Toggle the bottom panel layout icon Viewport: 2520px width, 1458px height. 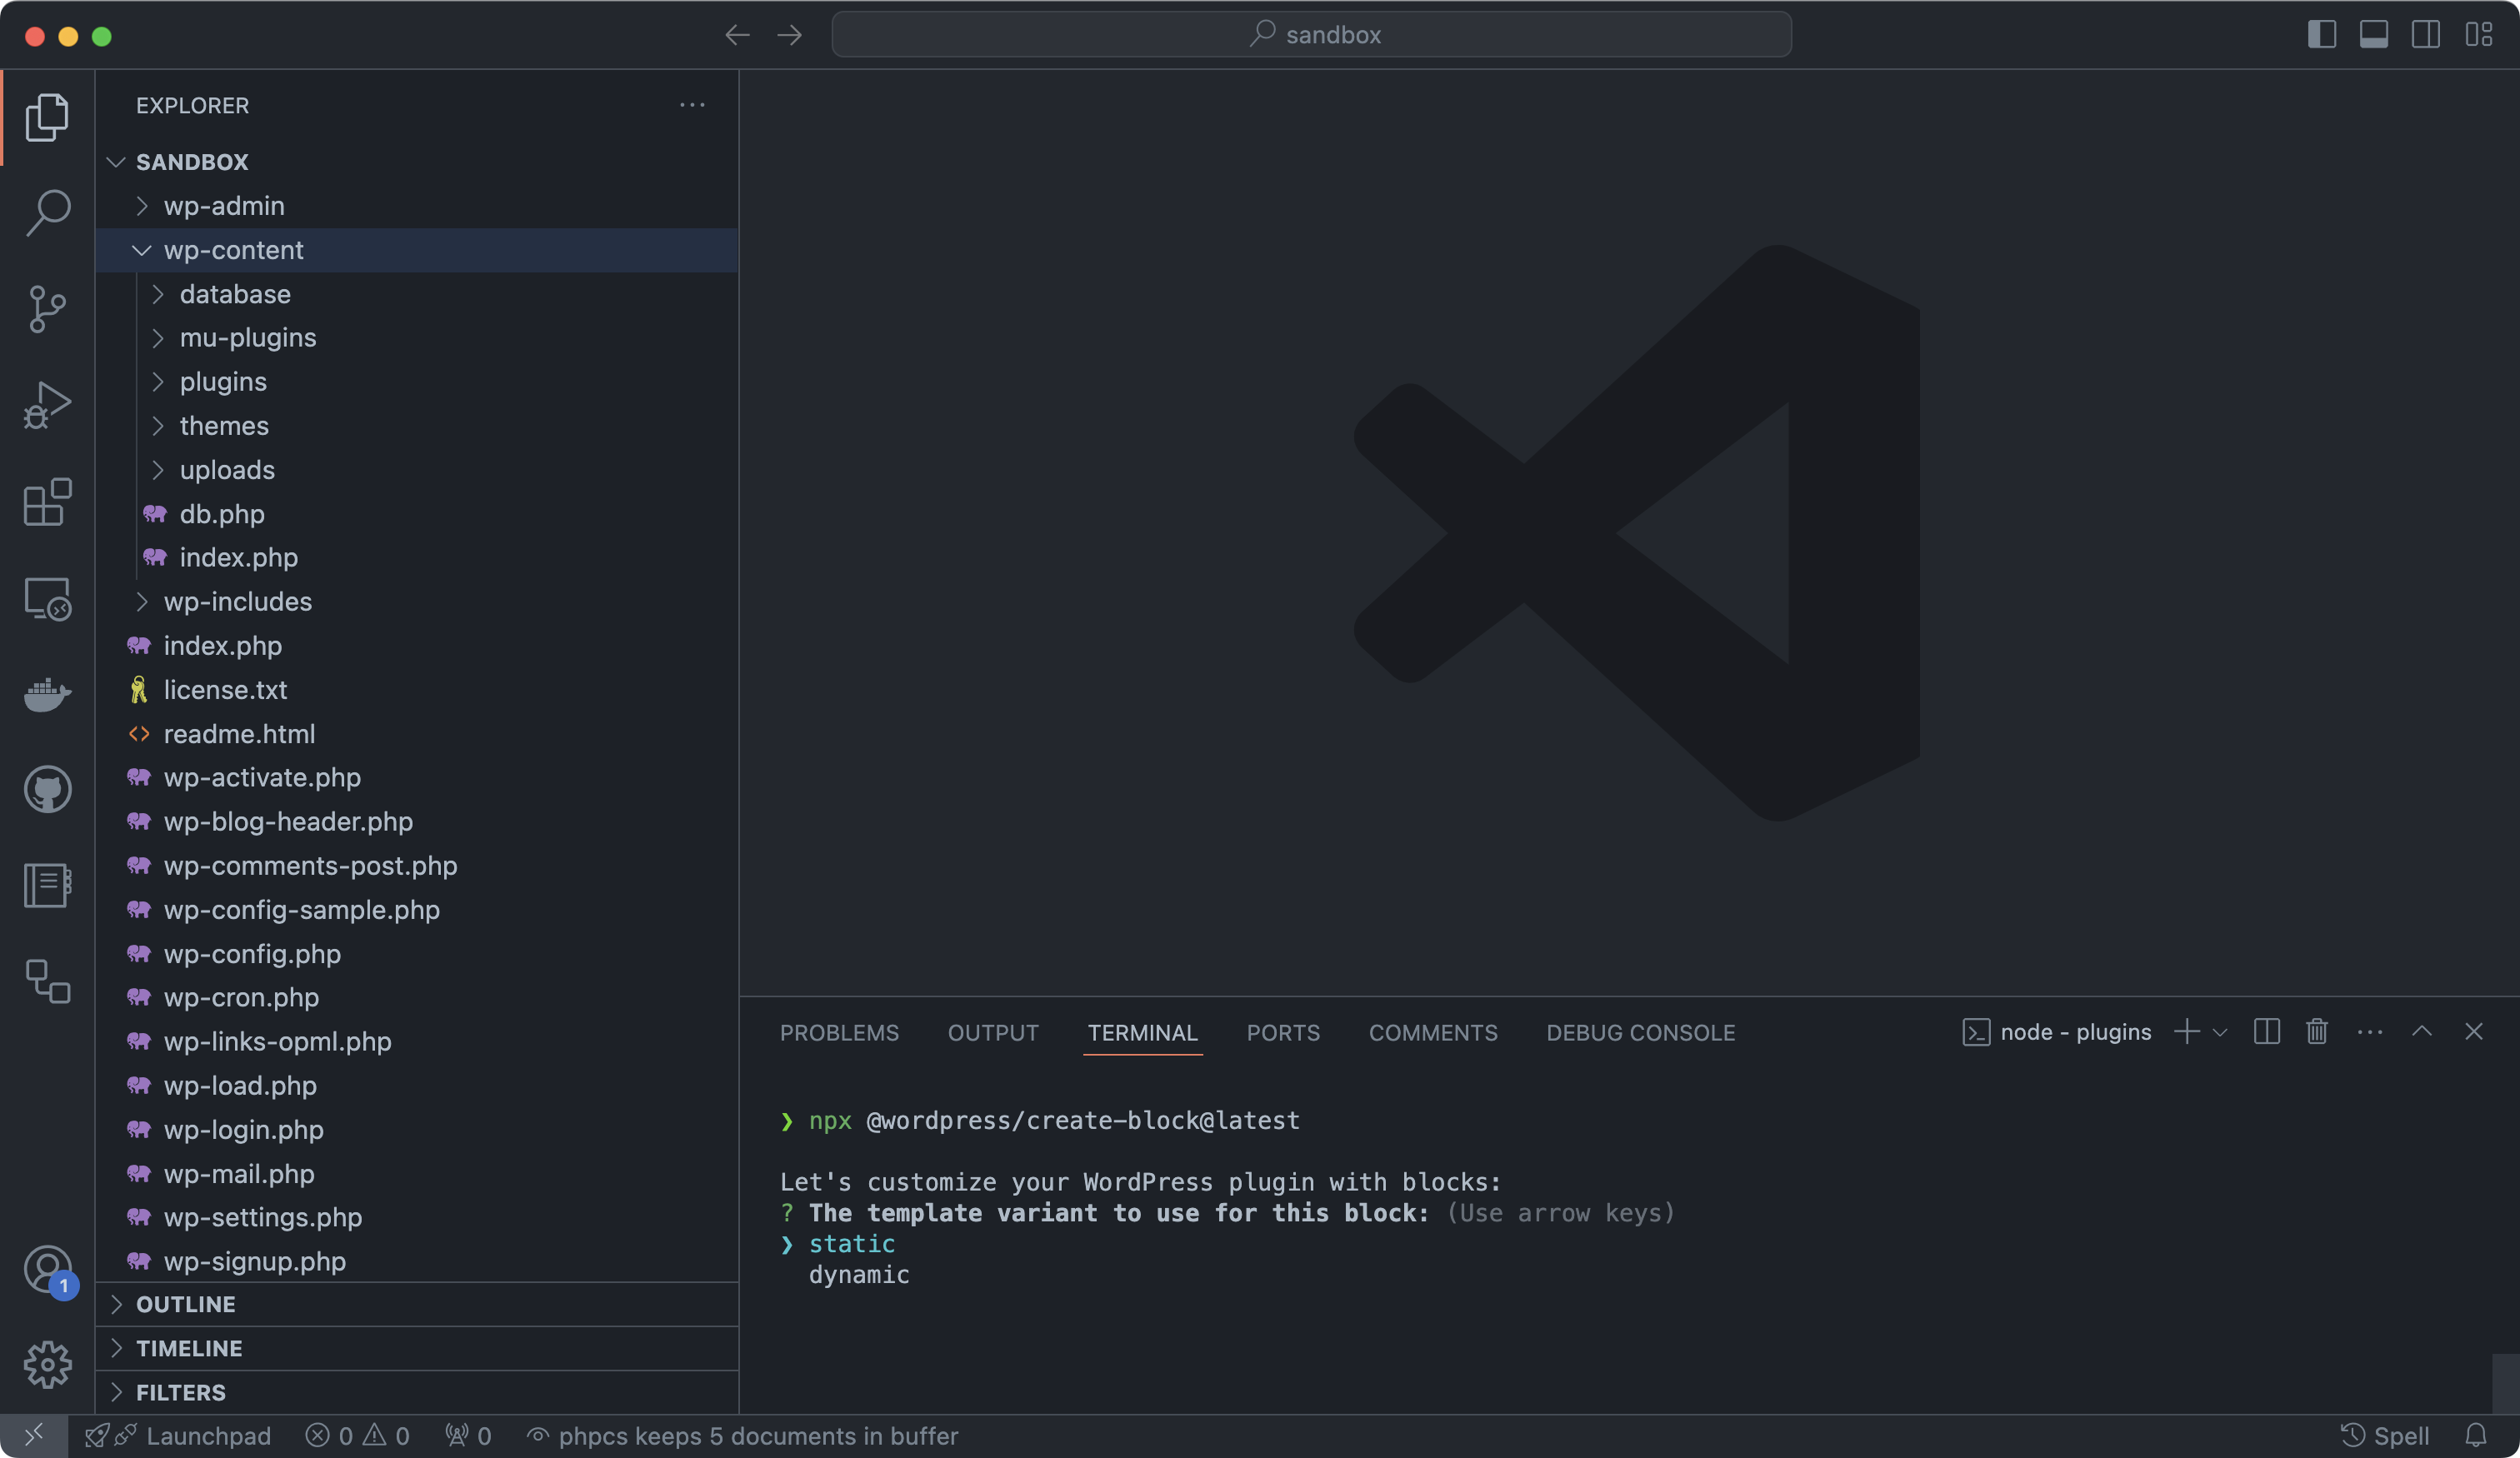point(2374,35)
